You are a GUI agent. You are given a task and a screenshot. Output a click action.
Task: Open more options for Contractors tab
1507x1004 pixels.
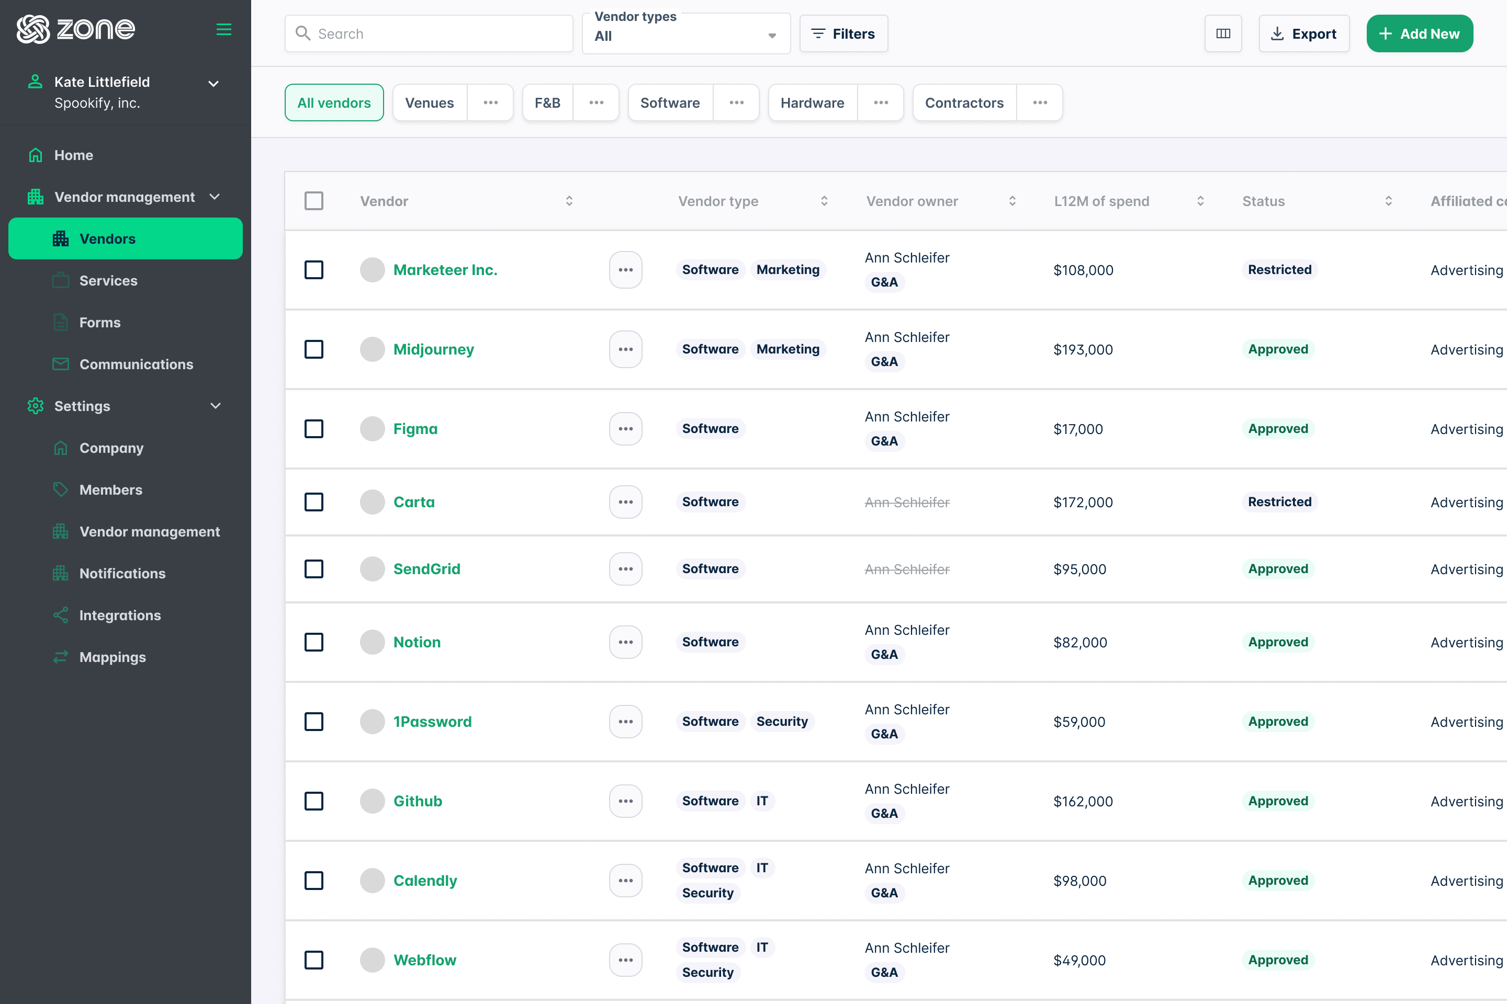[1040, 102]
